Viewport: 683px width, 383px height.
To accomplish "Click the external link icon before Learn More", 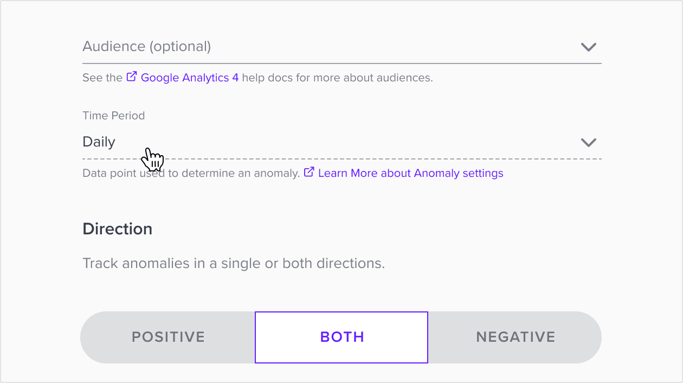I will pos(309,172).
